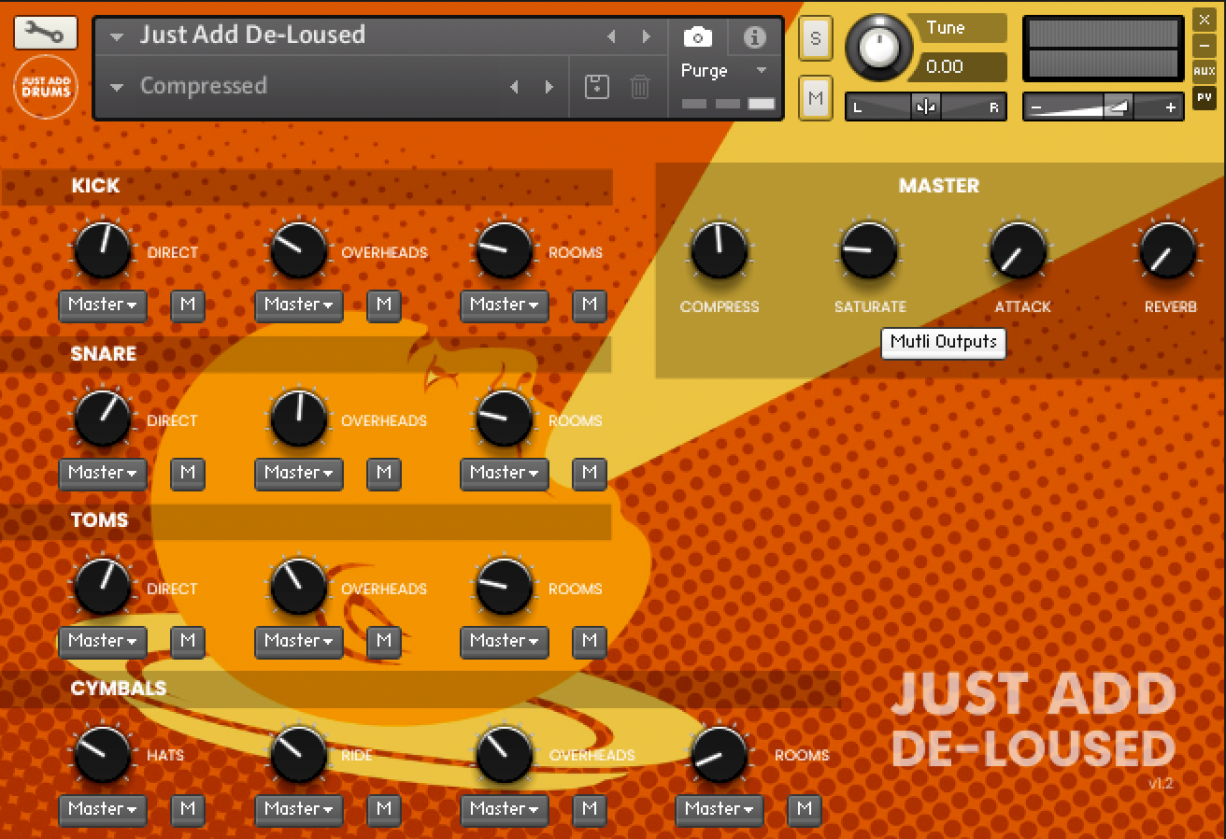This screenshot has height=839, width=1226.
Task: Open Toms Overheads output dropdown
Action: click(299, 641)
